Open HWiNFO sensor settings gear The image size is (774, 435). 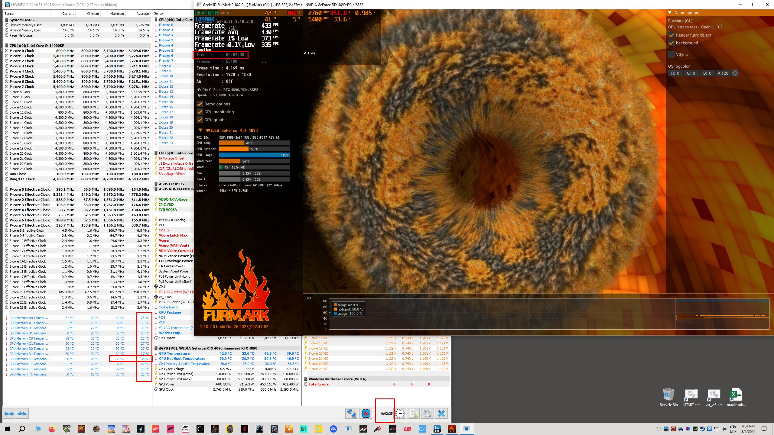tap(427, 413)
